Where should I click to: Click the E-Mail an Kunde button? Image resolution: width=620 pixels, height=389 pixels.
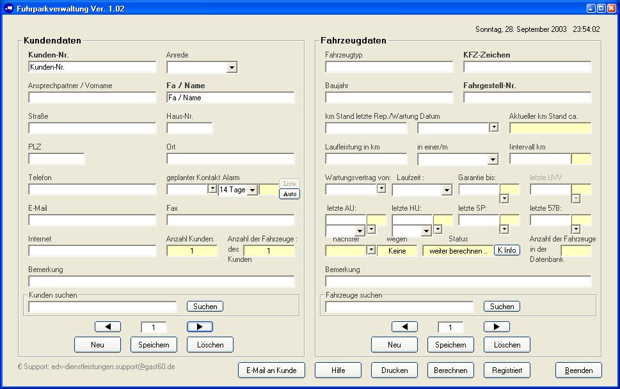[x=271, y=370]
